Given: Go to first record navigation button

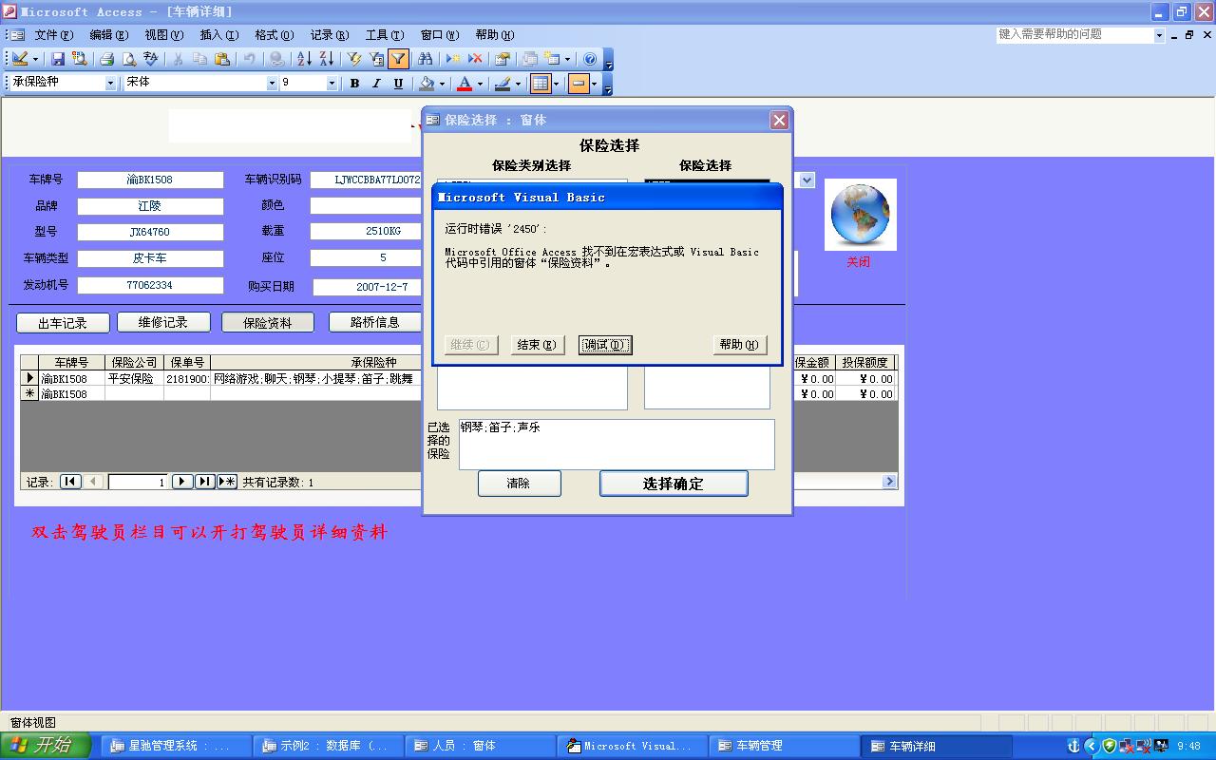Looking at the screenshot, I should (x=70, y=482).
